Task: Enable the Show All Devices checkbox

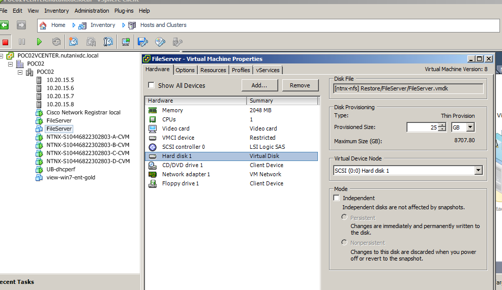Action: click(151, 85)
